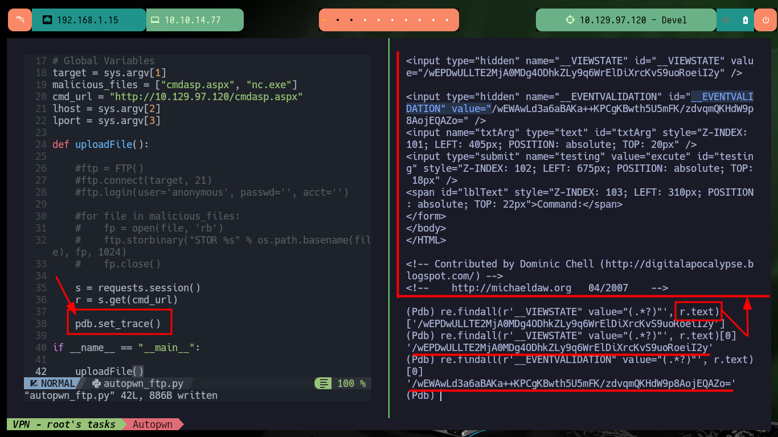The width and height of the screenshot is (778, 437).
Task: Click the '#for file in malicious_files:' line
Action: [x=158, y=216]
